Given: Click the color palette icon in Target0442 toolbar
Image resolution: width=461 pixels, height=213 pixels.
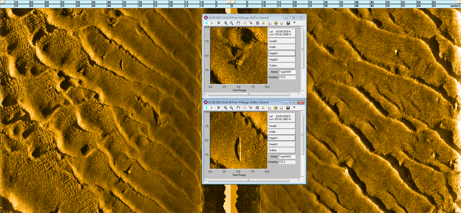Looking at the screenshot, I should pyautogui.click(x=276, y=108).
